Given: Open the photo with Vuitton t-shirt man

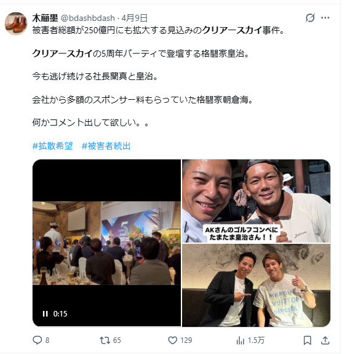Looking at the screenshot, I should coord(256,286).
